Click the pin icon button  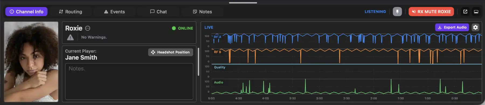pyautogui.click(x=397, y=12)
